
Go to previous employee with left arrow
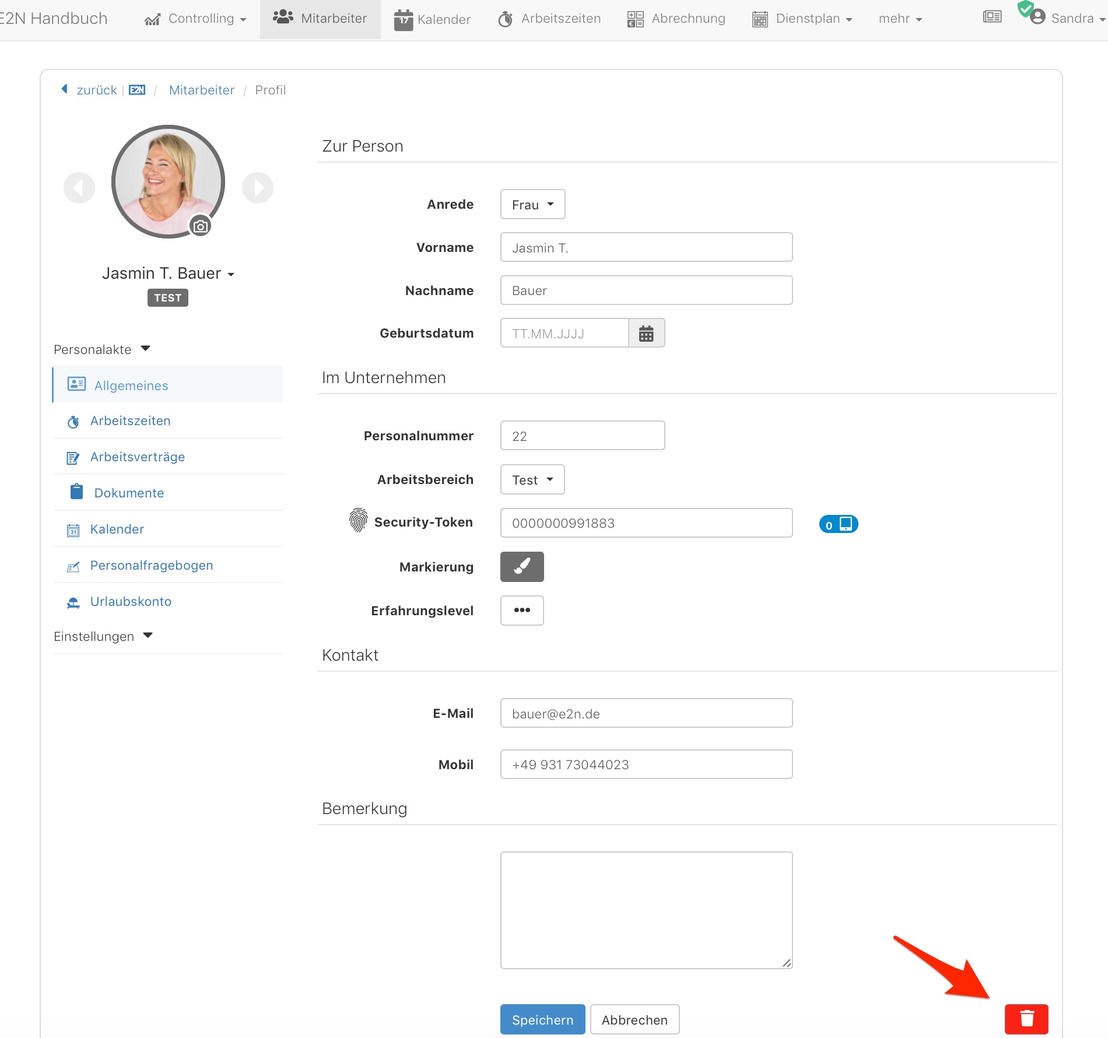[x=79, y=188]
